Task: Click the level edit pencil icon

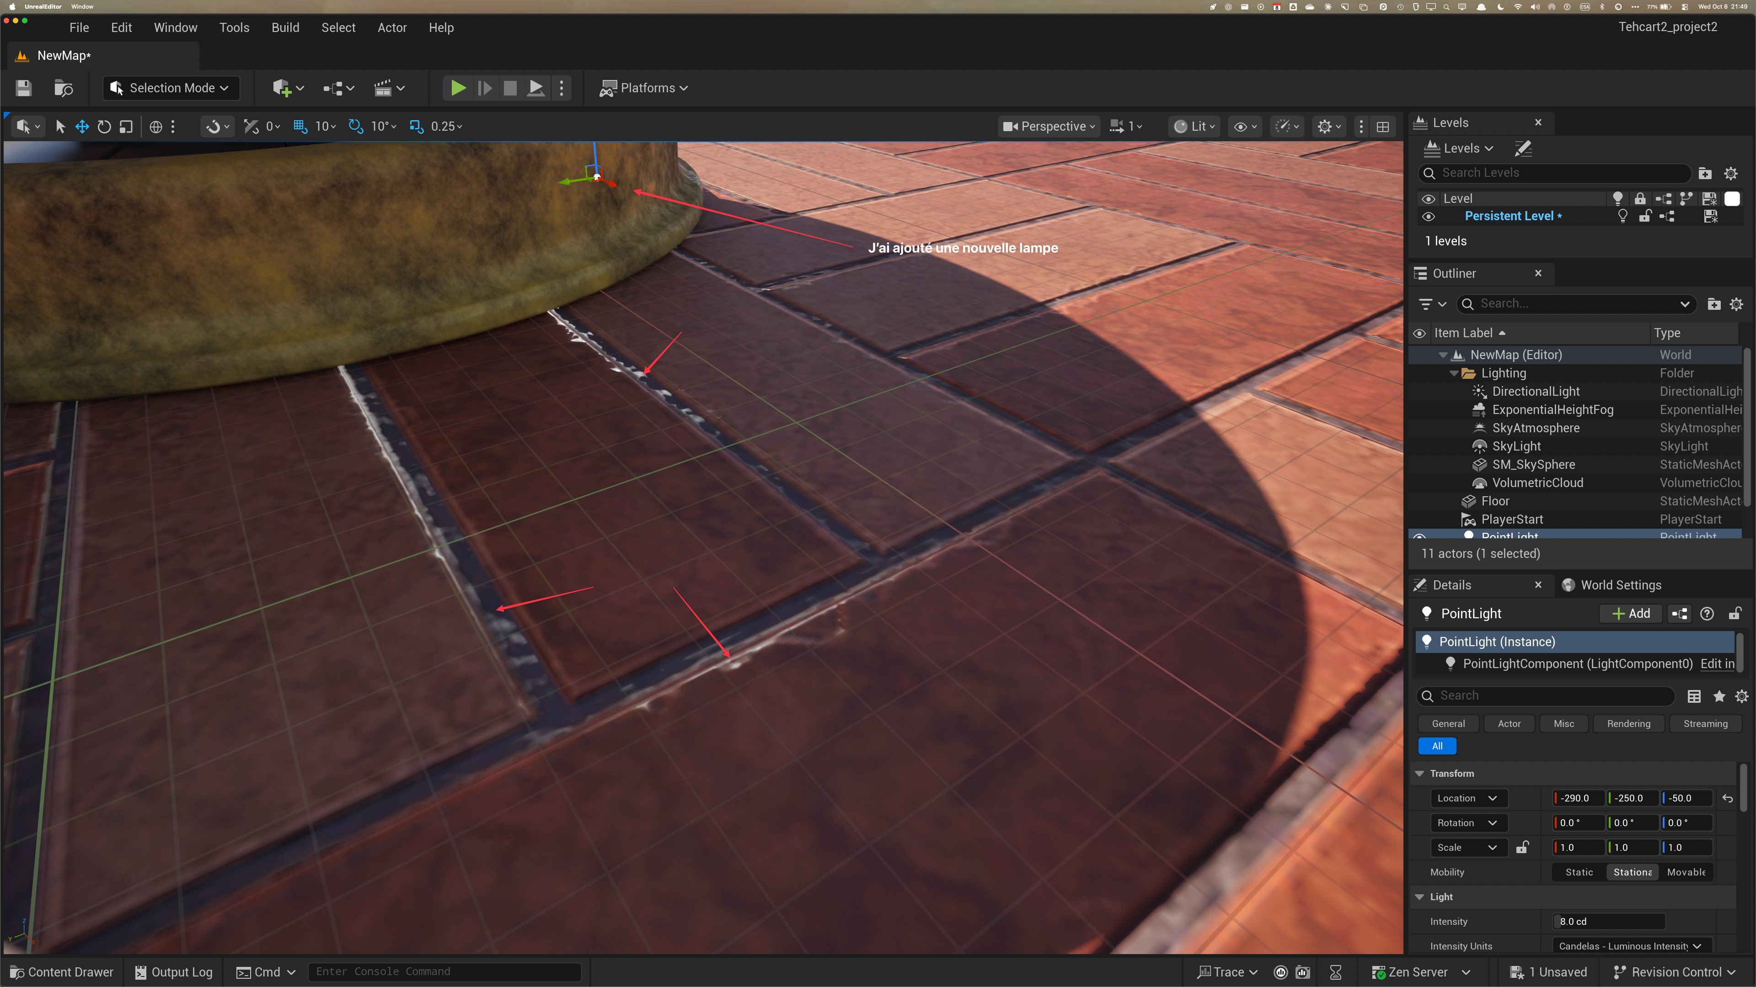Action: point(1523,149)
